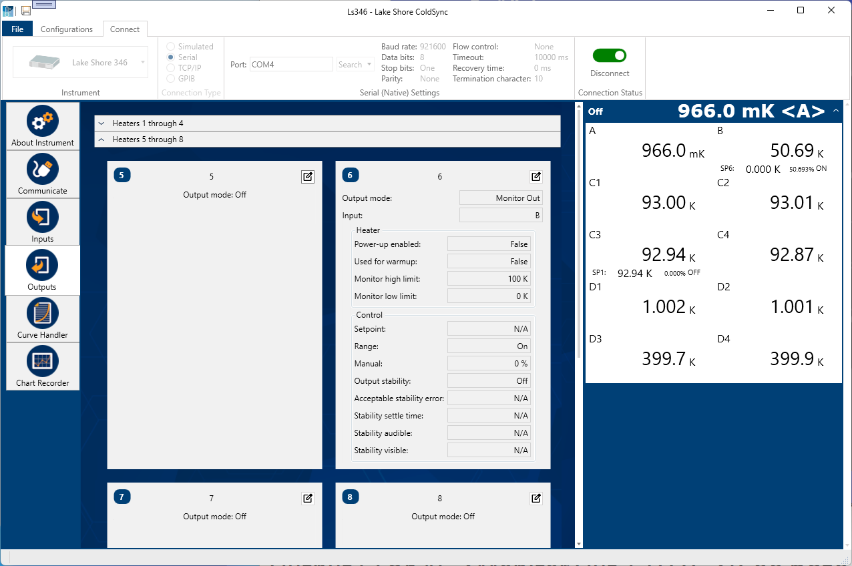The height and width of the screenshot is (566, 852).
Task: Open the Curve Handler
Action: 42,318
